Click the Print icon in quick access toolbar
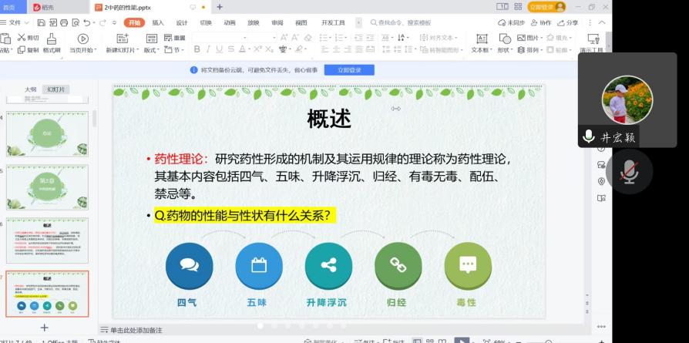 pos(64,22)
